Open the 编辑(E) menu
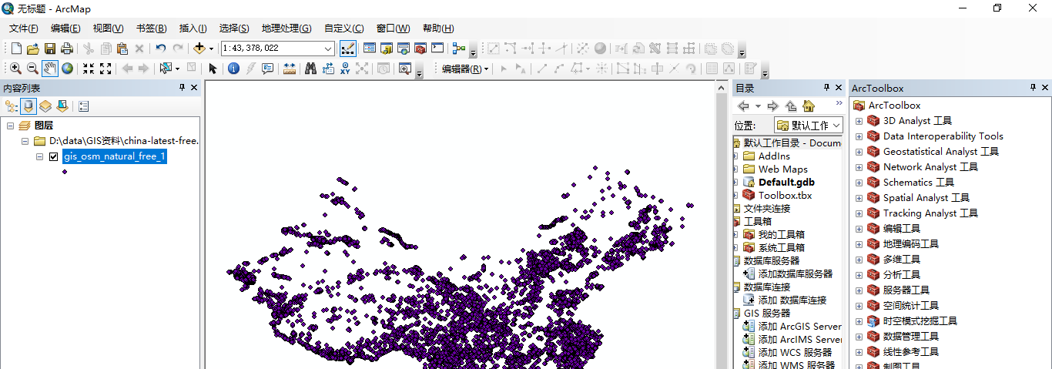Screen dimensions: 1052x369 click(x=65, y=29)
